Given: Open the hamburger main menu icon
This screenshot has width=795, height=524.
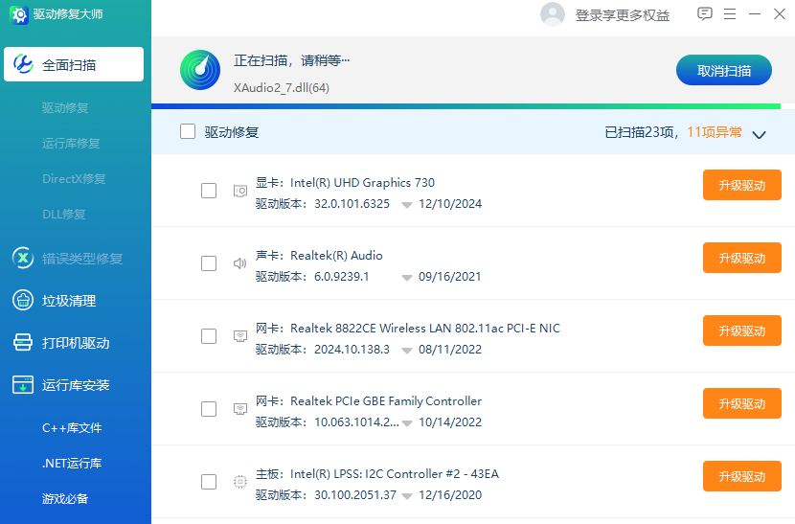Looking at the screenshot, I should [x=730, y=13].
